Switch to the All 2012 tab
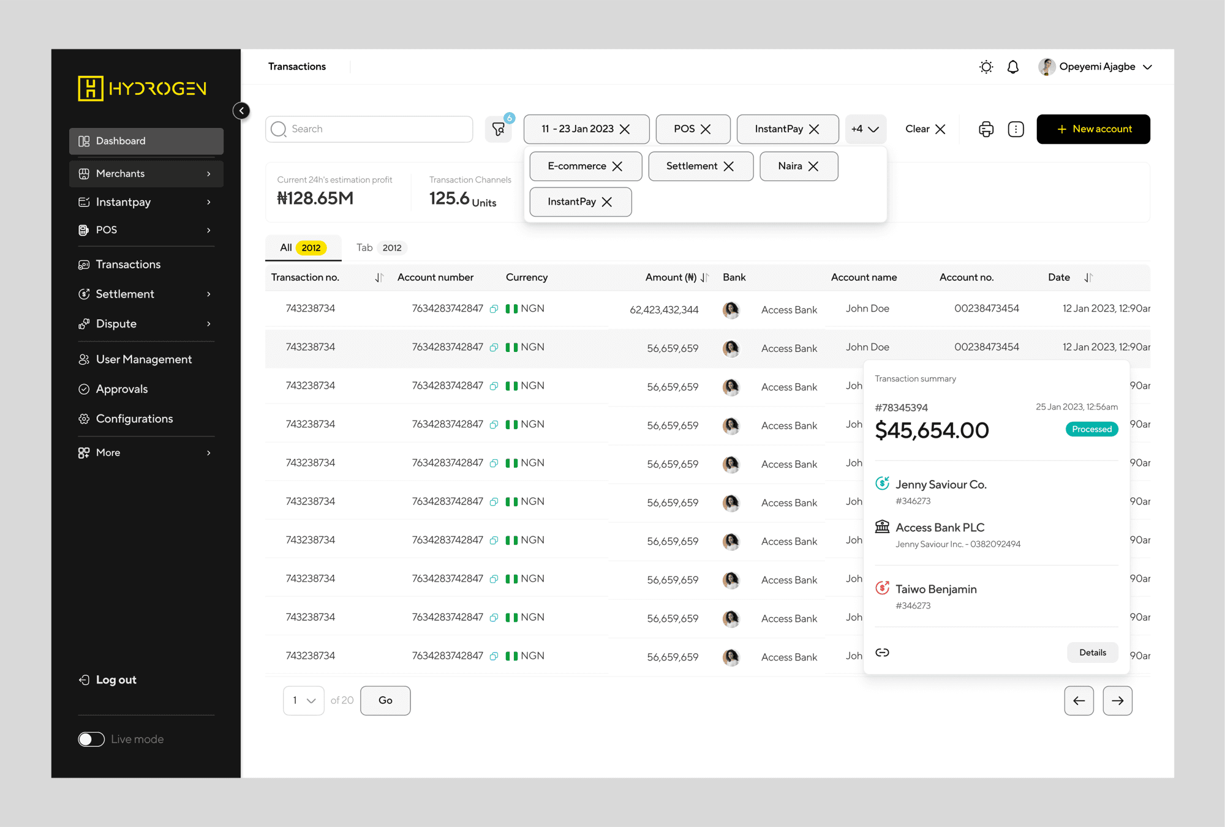 click(x=303, y=248)
